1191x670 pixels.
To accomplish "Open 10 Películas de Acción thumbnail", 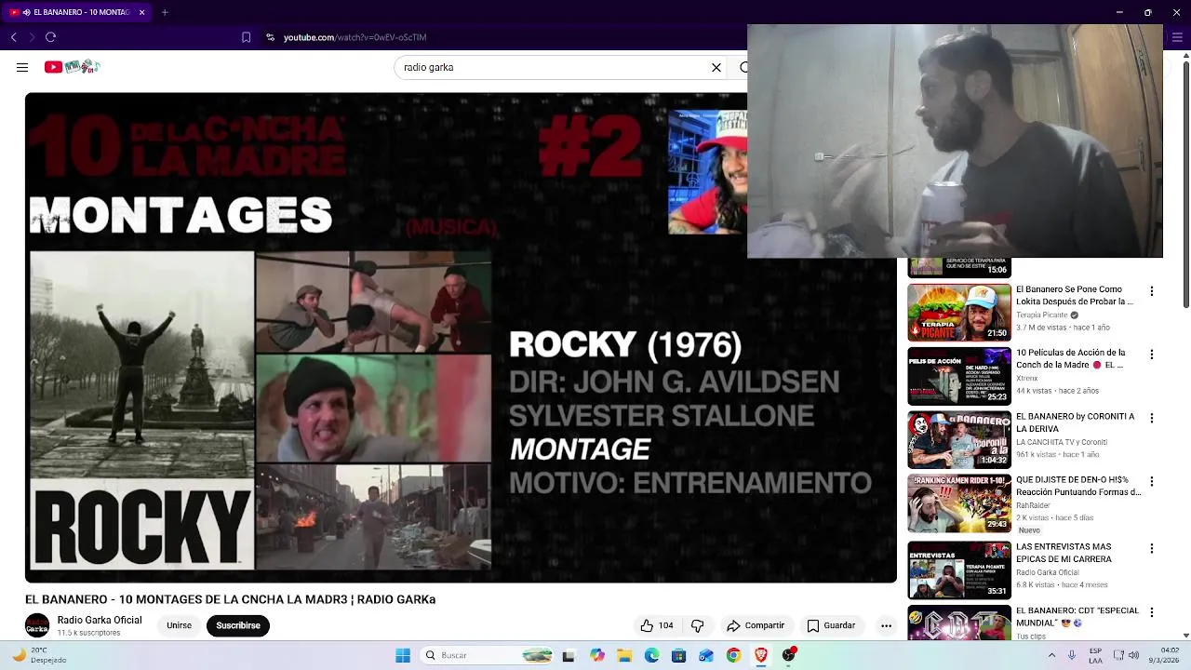I will tap(959, 376).
